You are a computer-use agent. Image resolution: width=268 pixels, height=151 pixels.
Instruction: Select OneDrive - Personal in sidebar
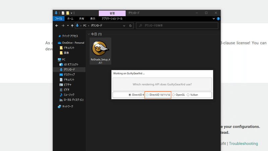[71, 43]
